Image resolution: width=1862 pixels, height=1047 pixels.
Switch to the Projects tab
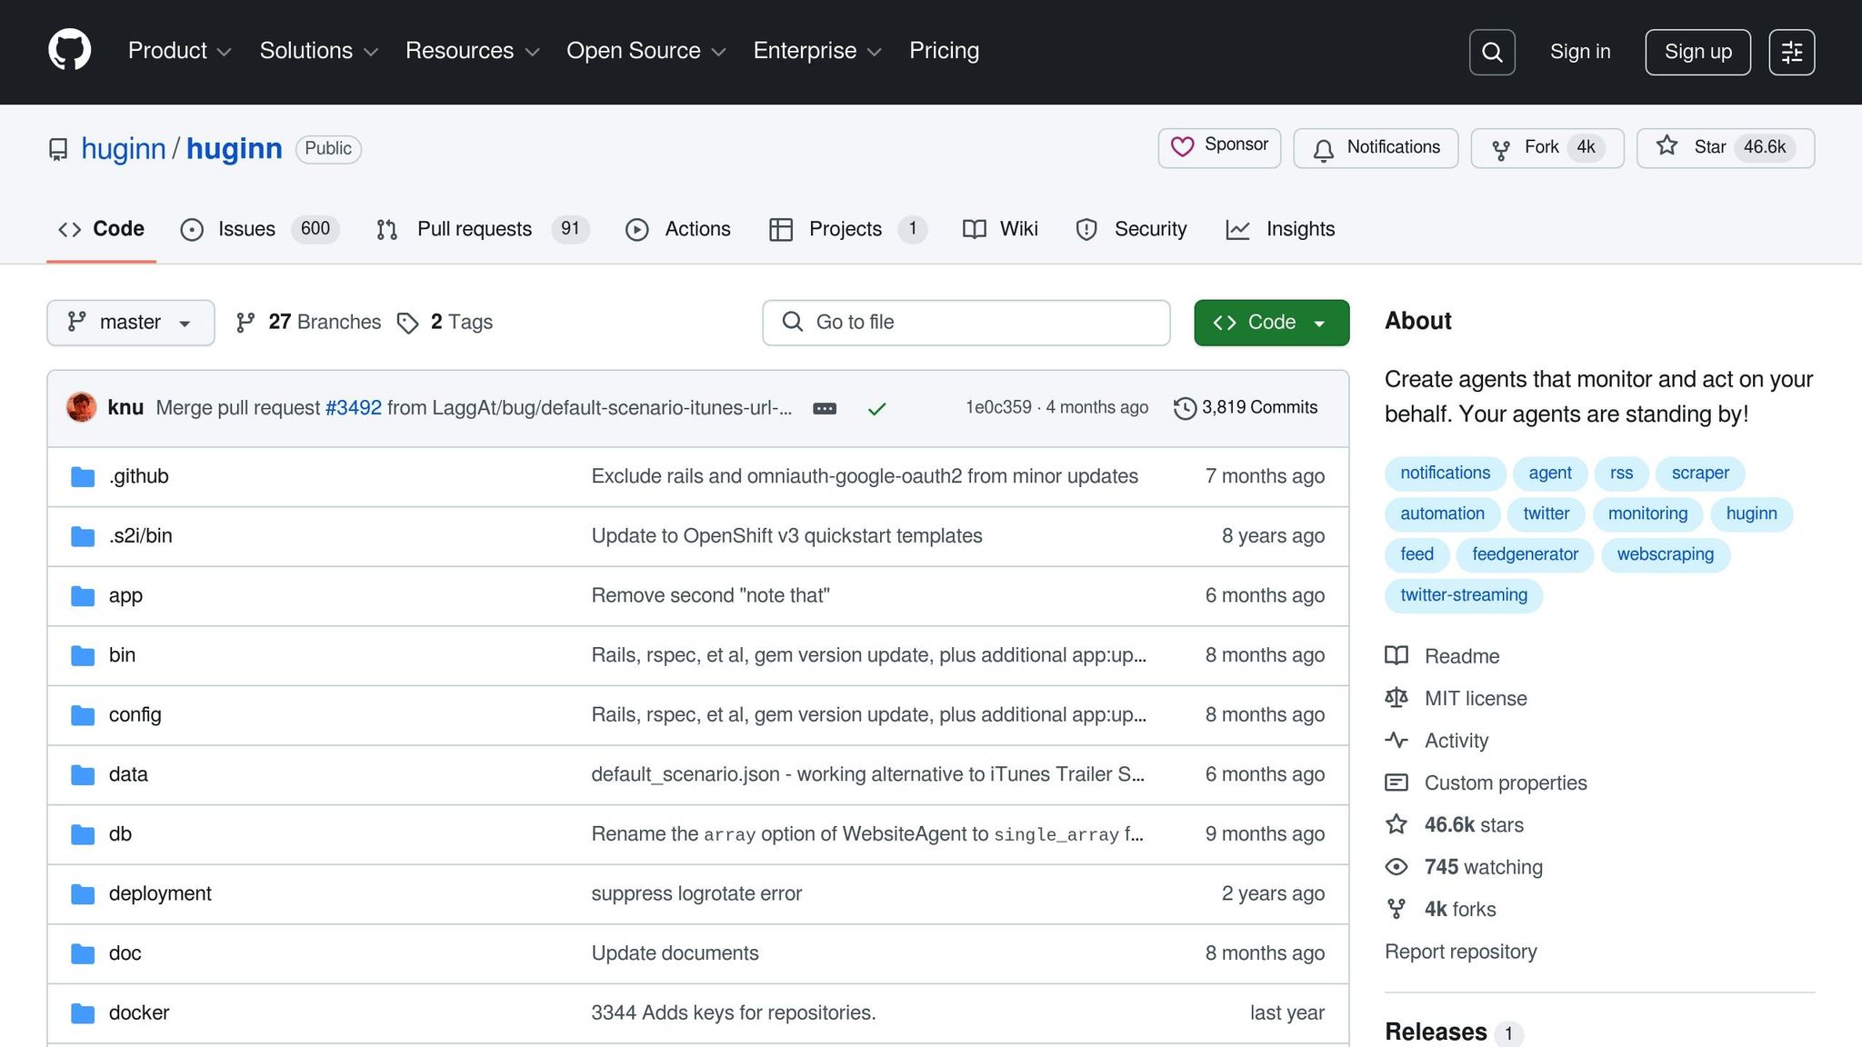coord(847,229)
